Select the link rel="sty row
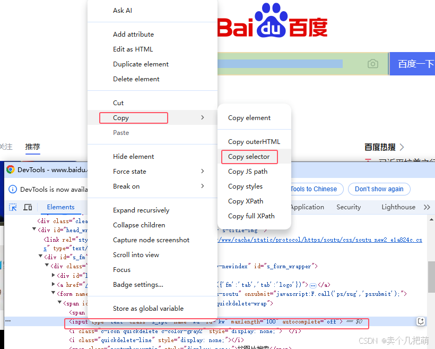Image resolution: width=435 pixels, height=349 pixels. coord(65,240)
